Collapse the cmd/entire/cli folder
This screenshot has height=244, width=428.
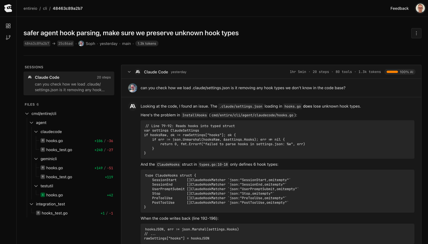click(27, 114)
